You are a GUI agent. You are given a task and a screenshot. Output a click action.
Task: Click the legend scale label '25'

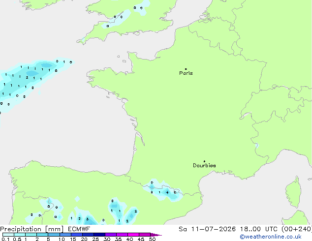click(95, 239)
